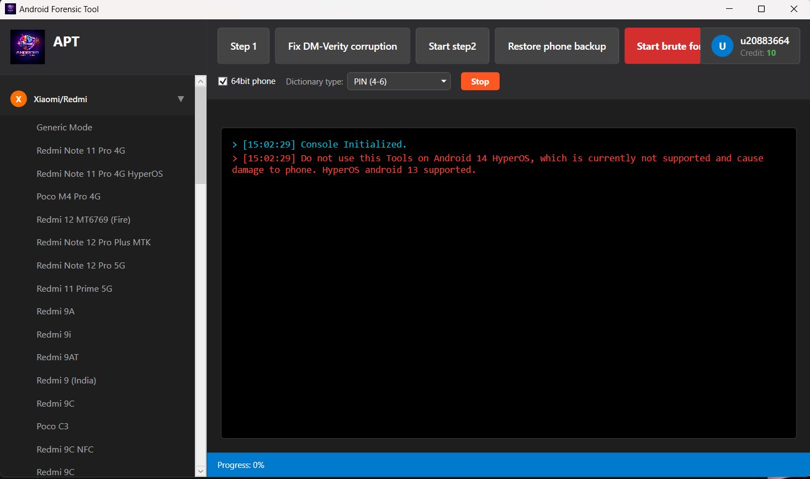Click the Credit: 10 balance text

point(758,53)
